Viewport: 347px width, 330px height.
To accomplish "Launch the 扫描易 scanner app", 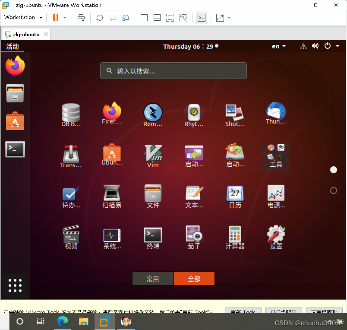I will 112,196.
